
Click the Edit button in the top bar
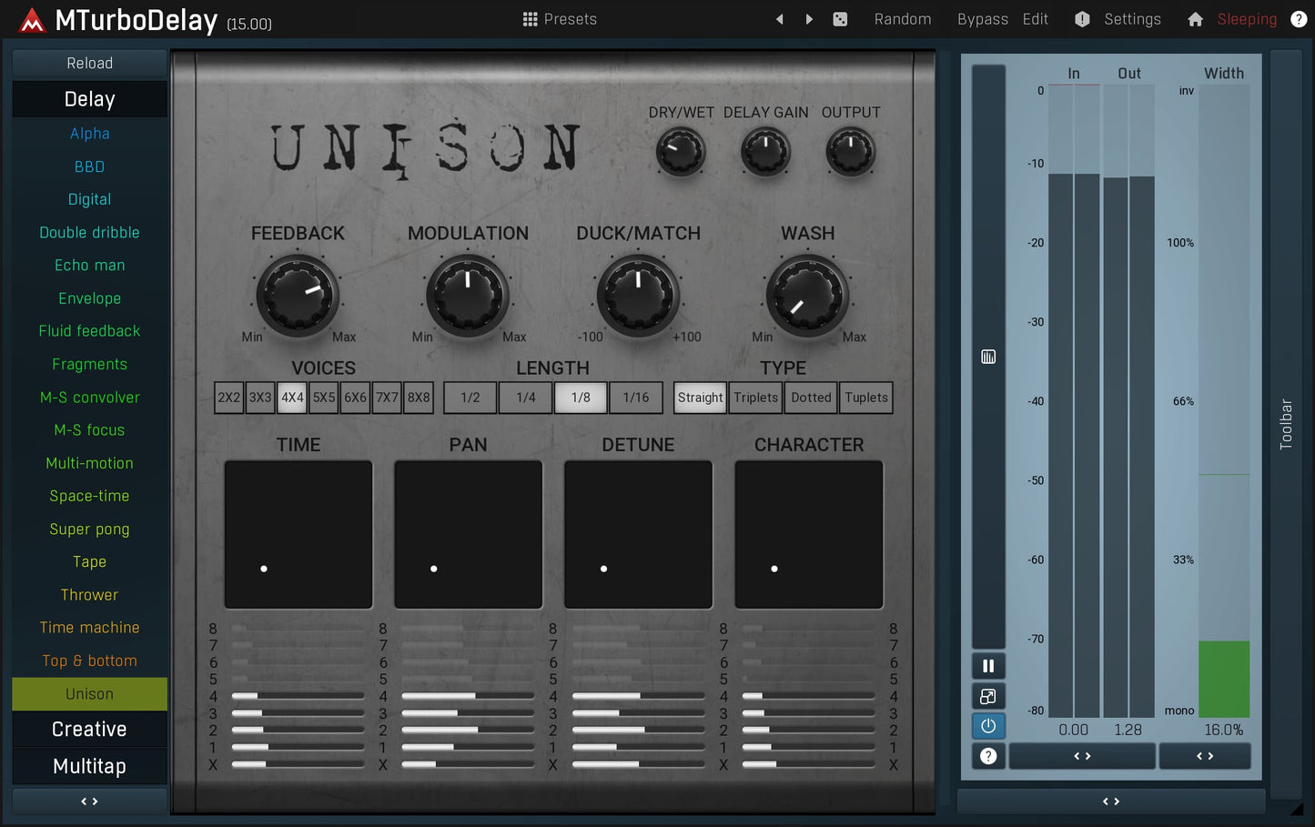point(1035,18)
